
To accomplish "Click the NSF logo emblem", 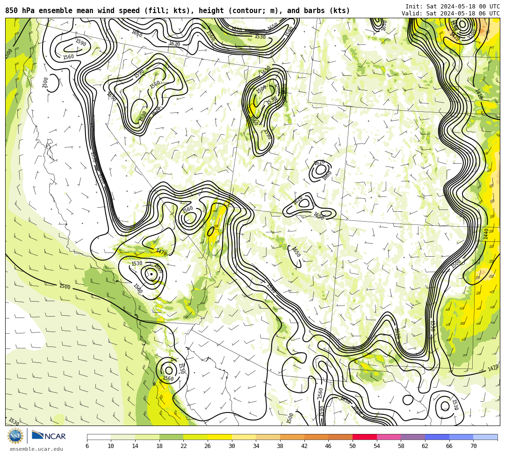I will click(15, 437).
